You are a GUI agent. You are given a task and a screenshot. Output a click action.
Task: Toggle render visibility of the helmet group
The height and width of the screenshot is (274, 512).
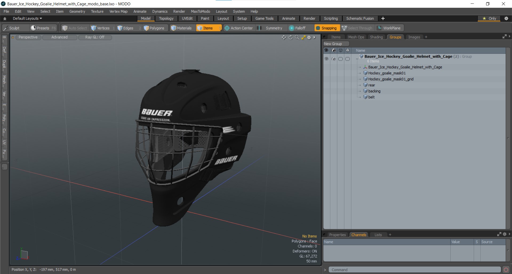pyautogui.click(x=334, y=59)
